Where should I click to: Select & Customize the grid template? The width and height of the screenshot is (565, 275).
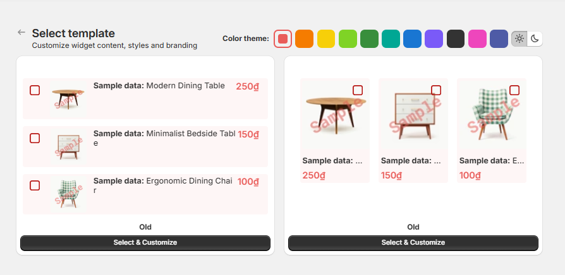pyautogui.click(x=413, y=243)
